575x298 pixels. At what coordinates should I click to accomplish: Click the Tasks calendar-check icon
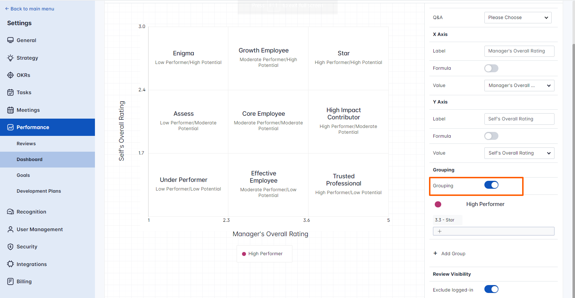pos(10,92)
